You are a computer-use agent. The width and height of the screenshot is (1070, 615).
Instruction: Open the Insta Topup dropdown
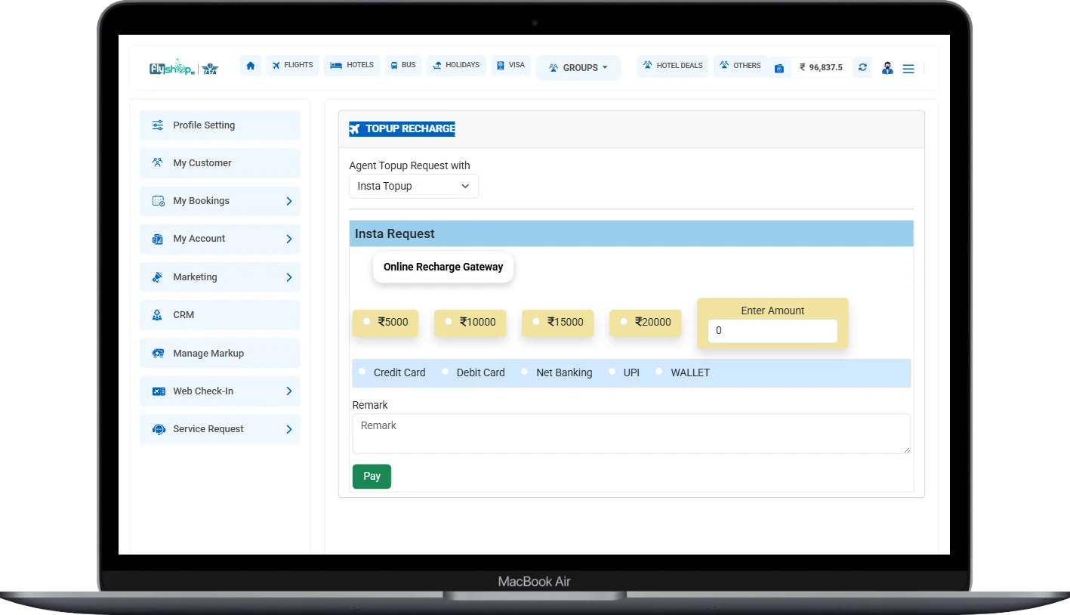point(414,186)
